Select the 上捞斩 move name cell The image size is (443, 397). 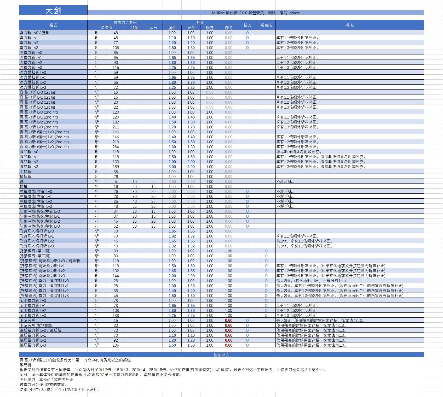[53, 172]
